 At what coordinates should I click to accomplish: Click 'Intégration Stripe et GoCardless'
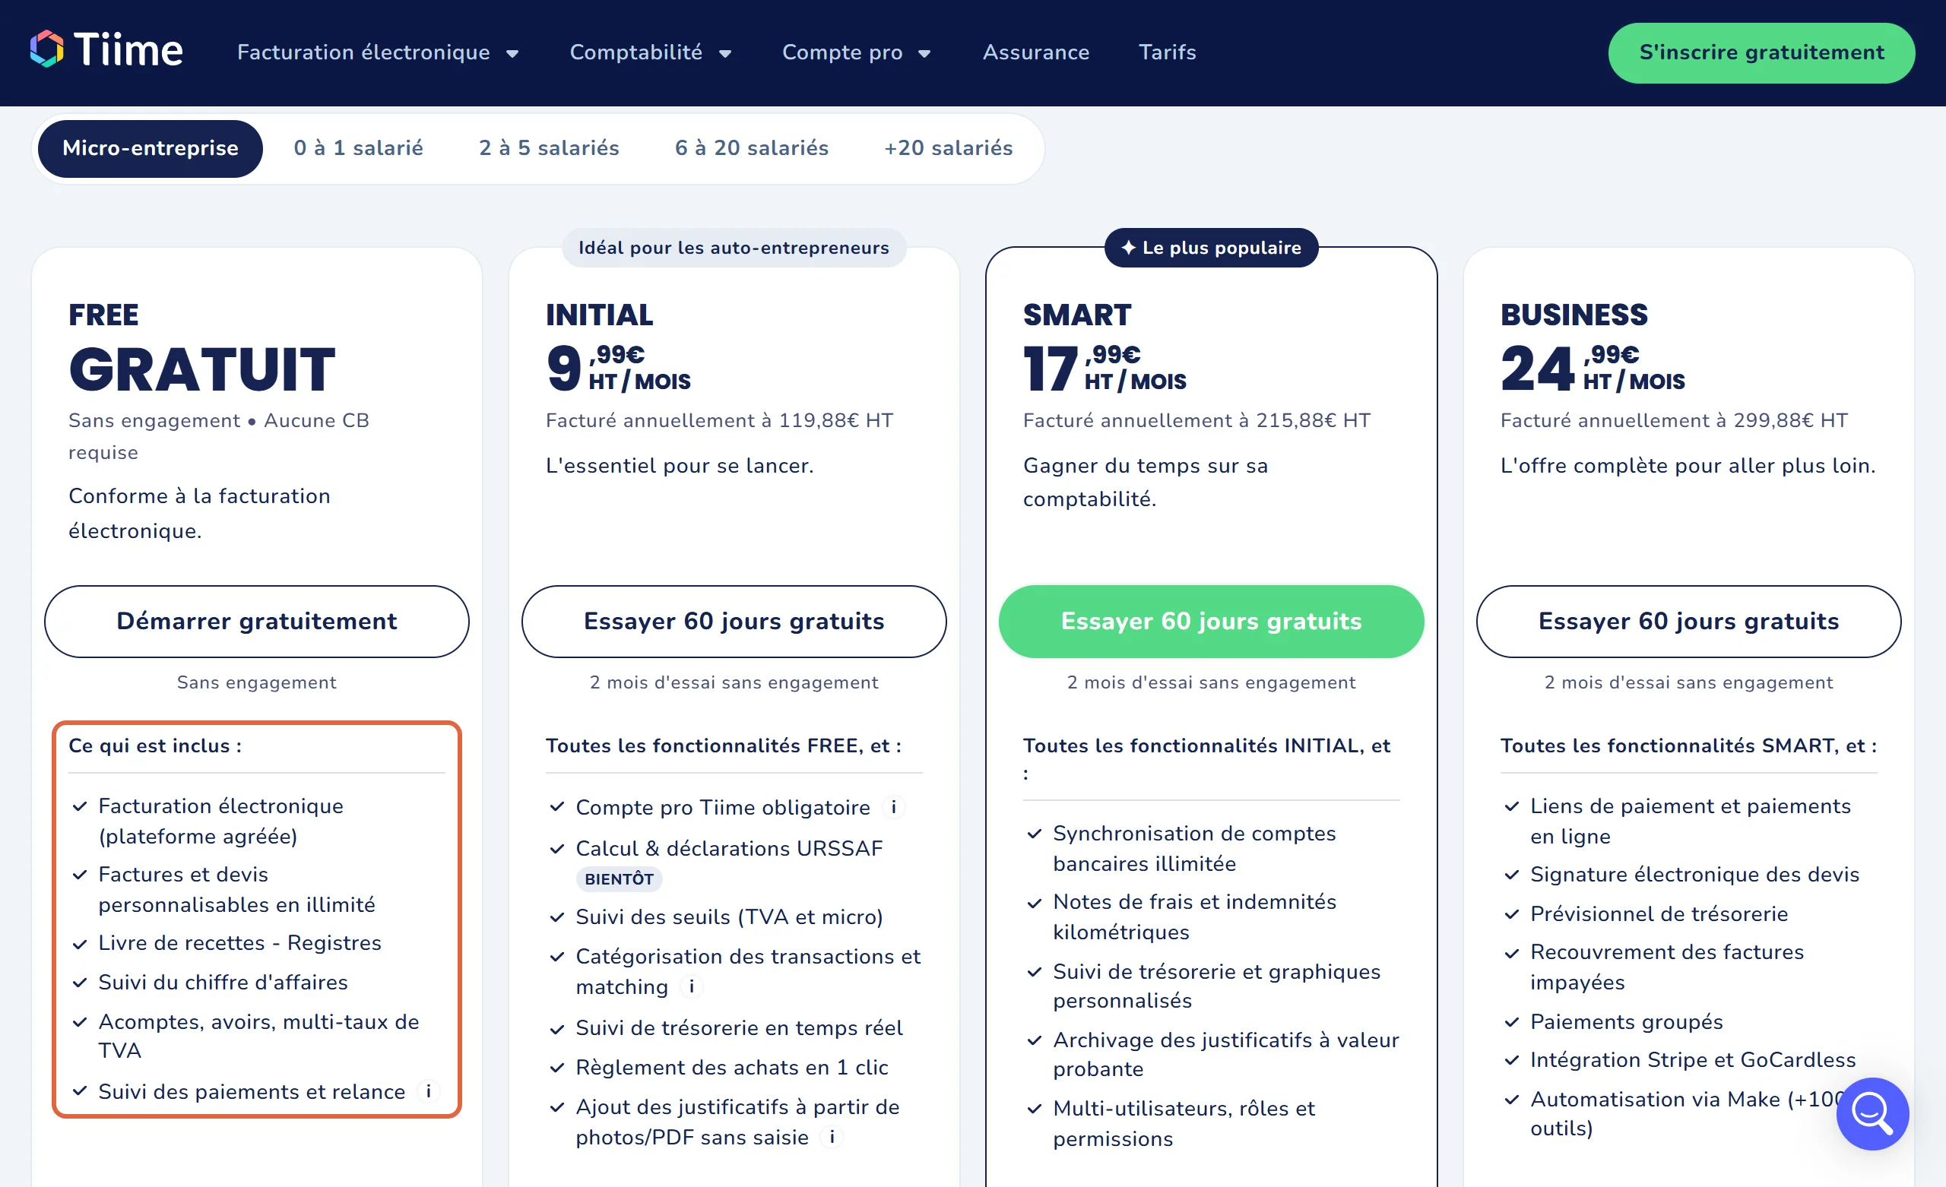[1692, 1060]
